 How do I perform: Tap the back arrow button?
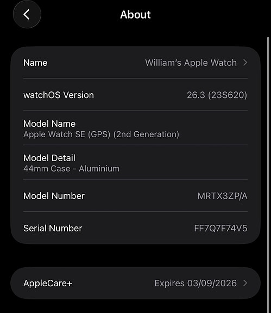tap(27, 14)
